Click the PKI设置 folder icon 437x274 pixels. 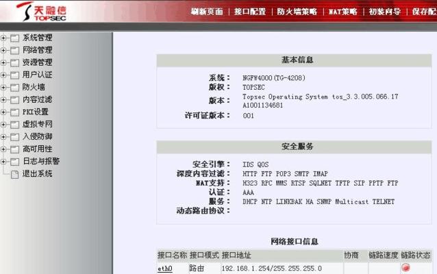pos(15,112)
